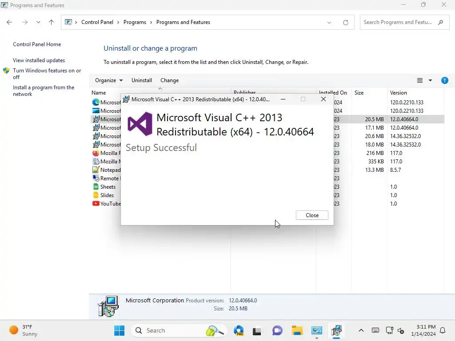Expand the More options view dropdown arrow
This screenshot has width=455, height=341.
pyautogui.click(x=430, y=80)
